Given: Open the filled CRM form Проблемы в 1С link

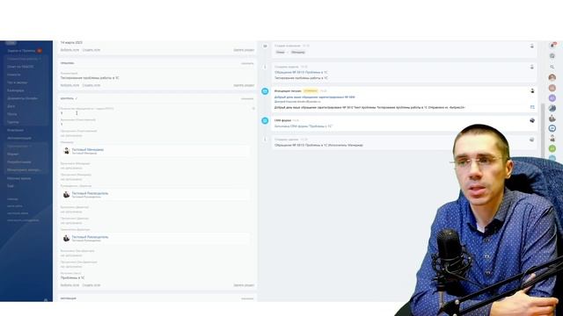Looking at the screenshot, I should coord(303,126).
